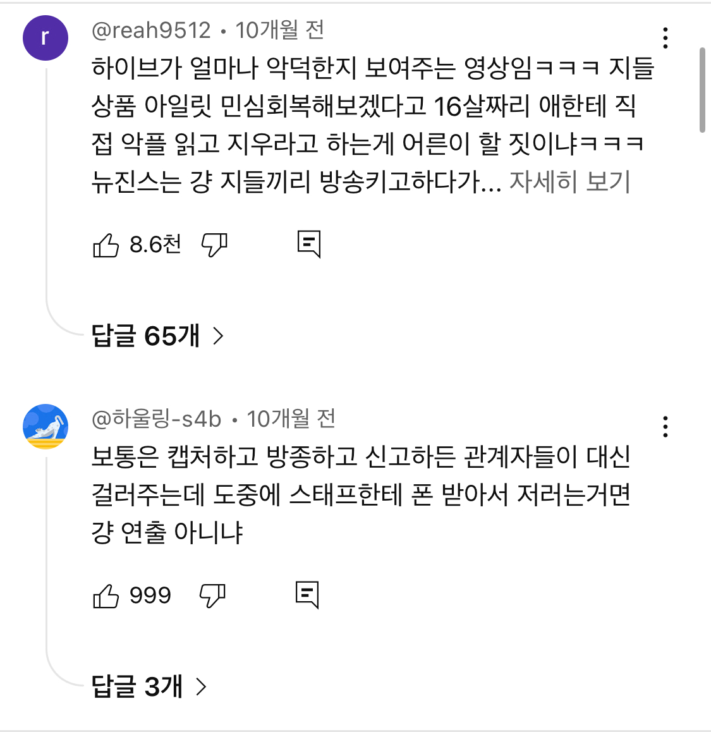Open @하울링-s4b's channel via username

click(157, 418)
